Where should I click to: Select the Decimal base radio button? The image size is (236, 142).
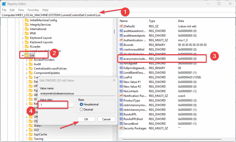(81, 109)
